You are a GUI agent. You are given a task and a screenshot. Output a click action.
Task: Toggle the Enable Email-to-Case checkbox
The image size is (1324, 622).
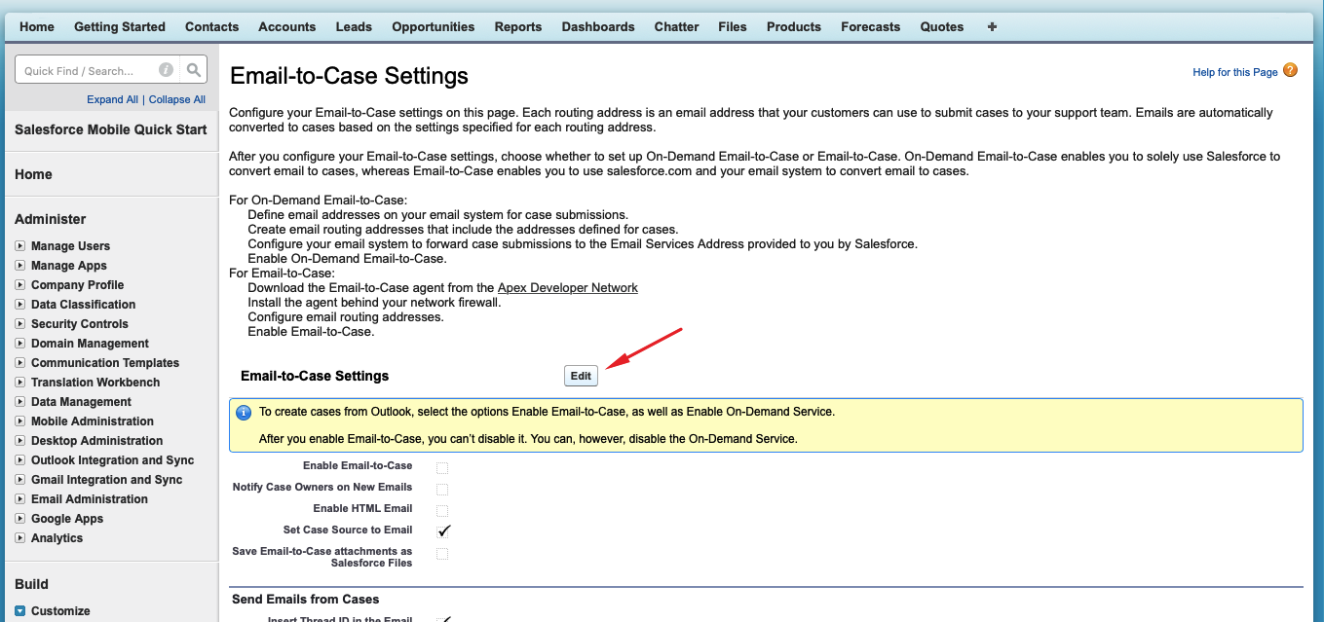442,467
